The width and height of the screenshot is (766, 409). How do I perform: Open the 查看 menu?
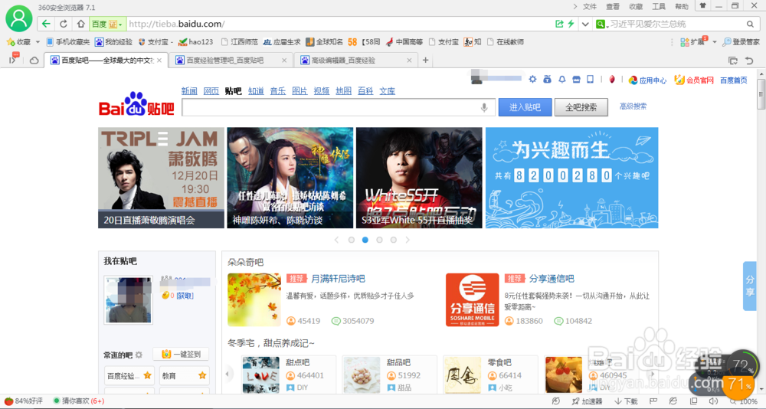(613, 6)
